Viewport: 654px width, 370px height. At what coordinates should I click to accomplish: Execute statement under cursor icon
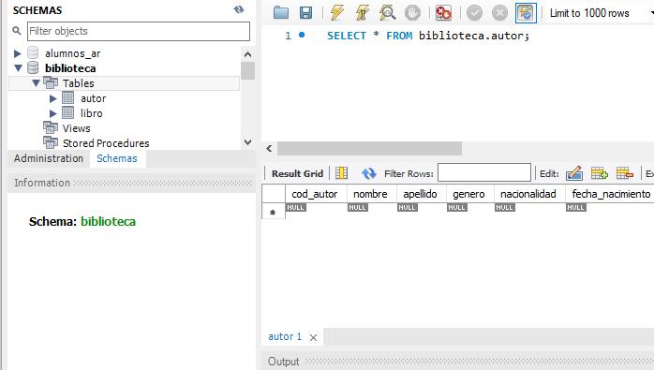click(x=362, y=12)
